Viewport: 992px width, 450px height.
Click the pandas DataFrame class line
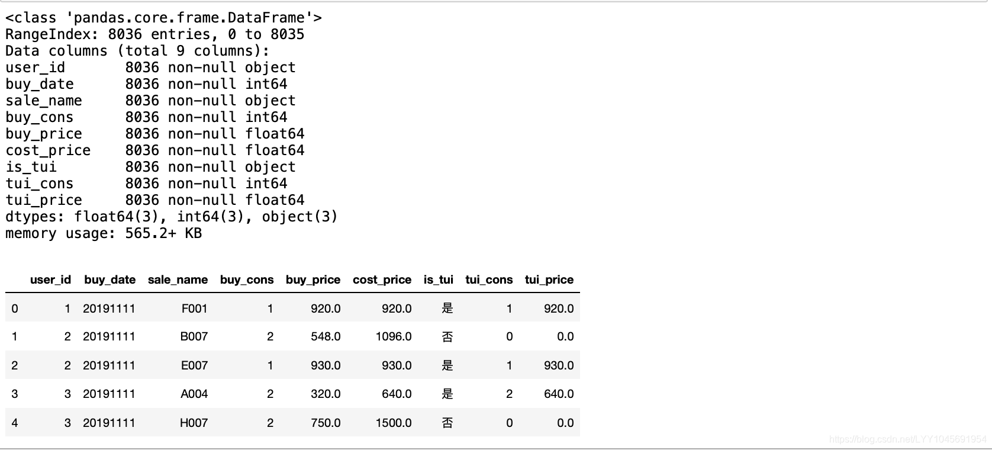coord(164,18)
